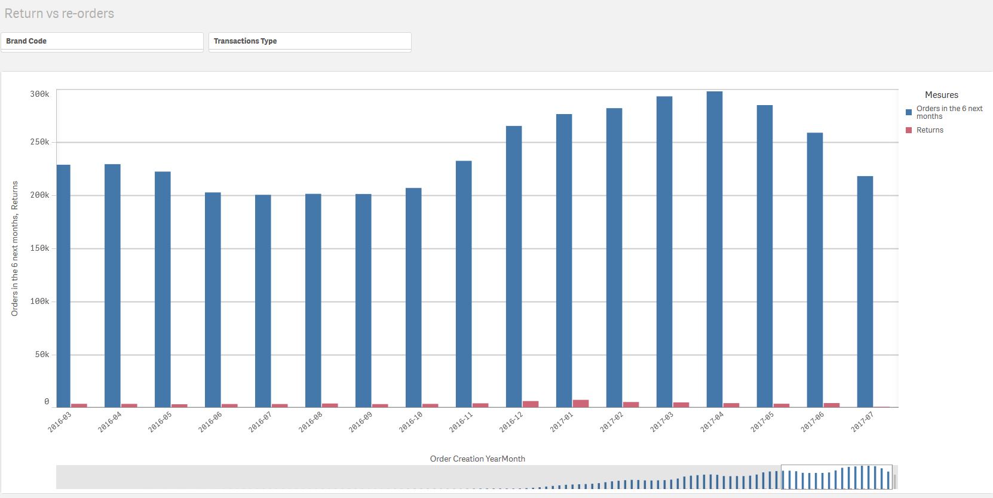Select the blue bar for 2017-06
Viewport: 993px width, 498px height.
coord(815,270)
